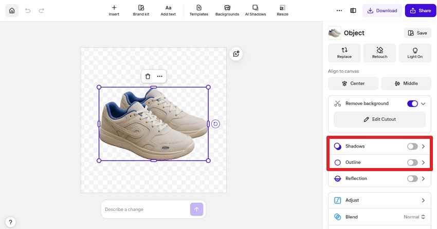Click the Edit Cutout button
437x229 pixels.
point(379,119)
